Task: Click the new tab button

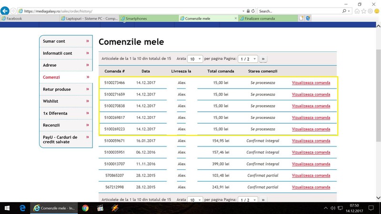Action: click(x=301, y=19)
